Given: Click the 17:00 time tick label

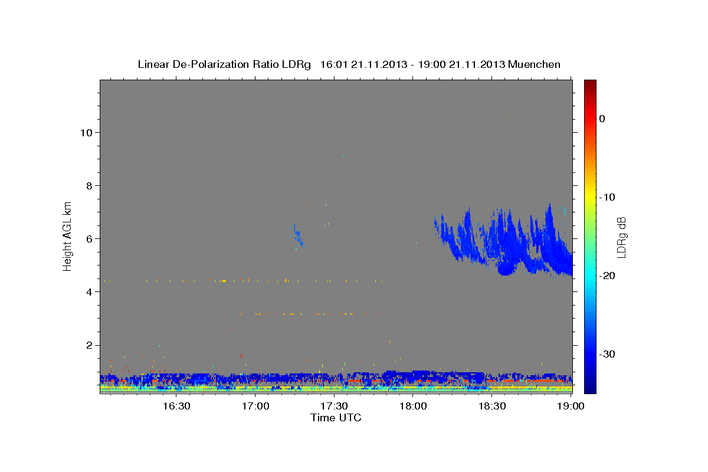Looking at the screenshot, I should tap(255, 406).
